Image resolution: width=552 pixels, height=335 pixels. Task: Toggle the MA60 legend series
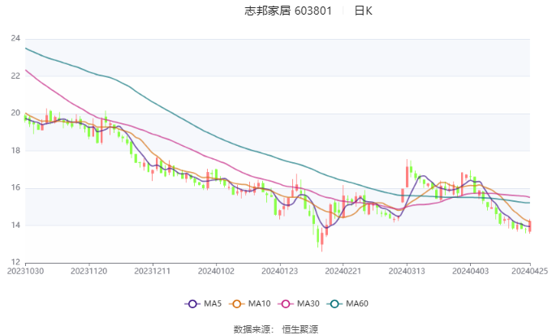click(x=347, y=303)
